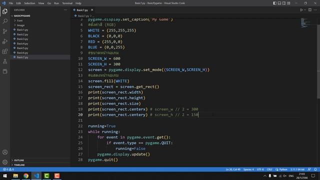Open the Testing flask icon view
320x180 pixels.
(5, 61)
